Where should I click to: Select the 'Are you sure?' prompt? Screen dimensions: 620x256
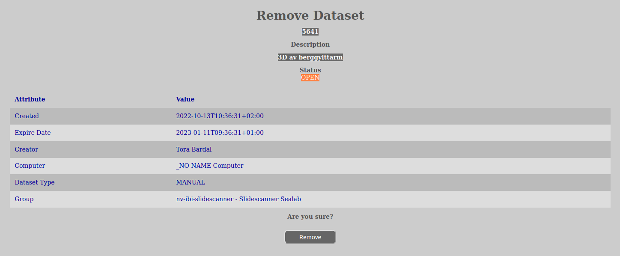coord(310,217)
